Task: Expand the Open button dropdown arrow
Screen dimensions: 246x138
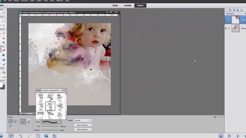Action: (7, 5)
